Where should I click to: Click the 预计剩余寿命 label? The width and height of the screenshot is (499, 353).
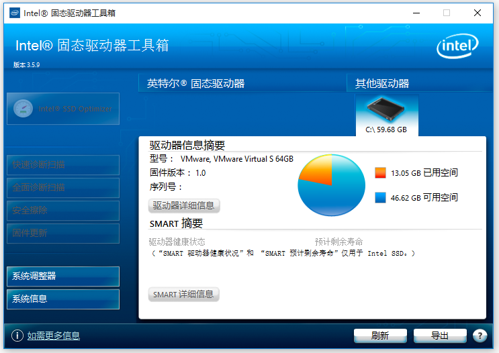pyautogui.click(x=338, y=242)
